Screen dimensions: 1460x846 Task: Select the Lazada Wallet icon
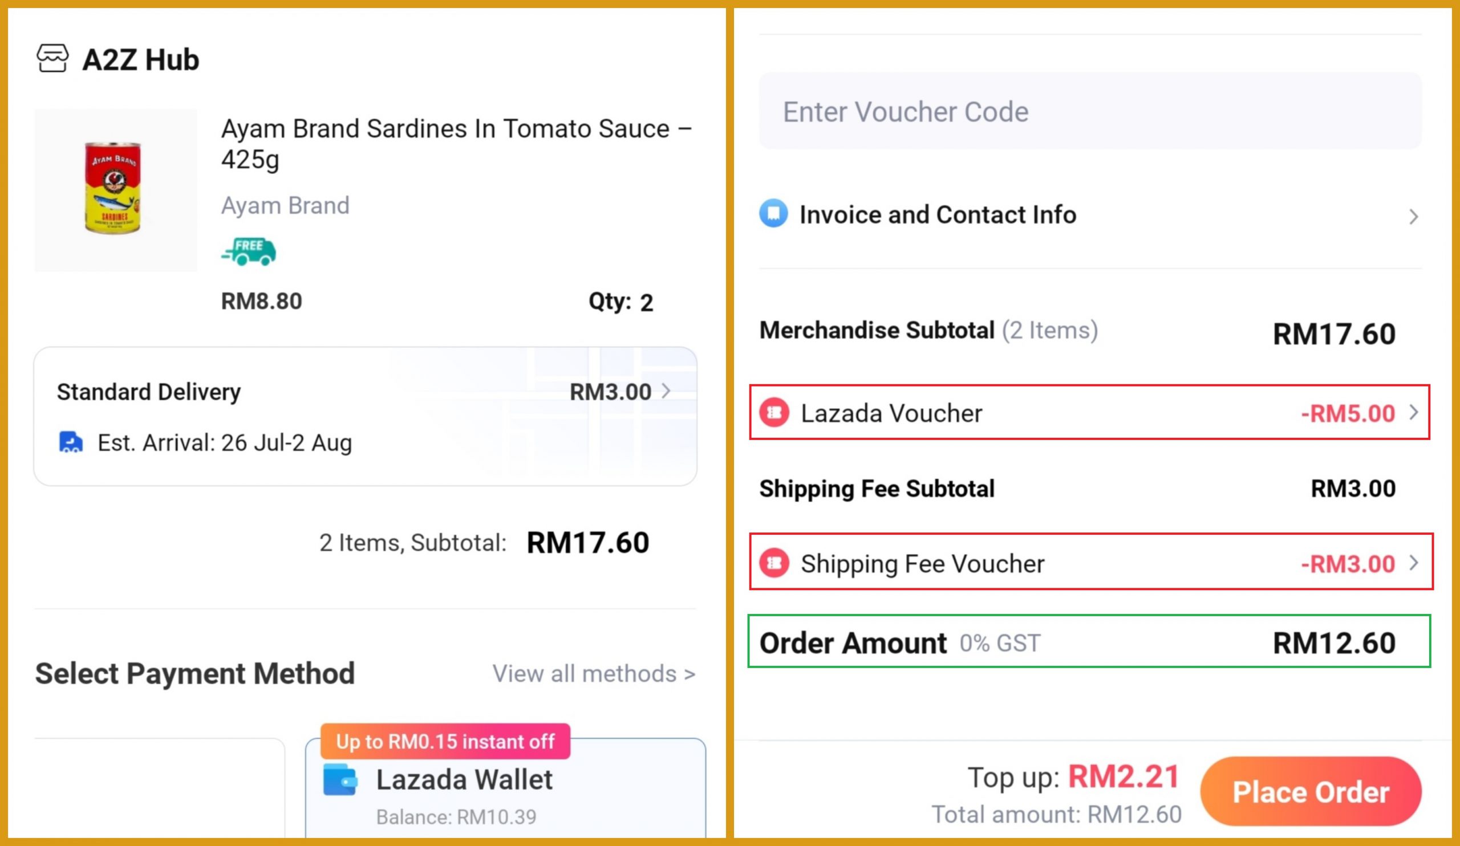pyautogui.click(x=340, y=779)
